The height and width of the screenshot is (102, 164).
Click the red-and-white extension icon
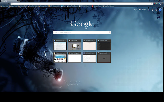155,4
